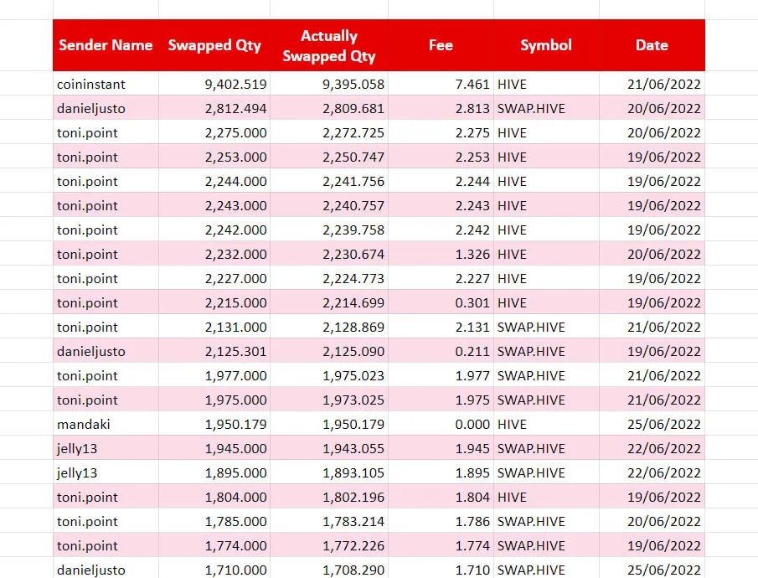
Task: Click fee cell 2.243
Action: coord(441,205)
